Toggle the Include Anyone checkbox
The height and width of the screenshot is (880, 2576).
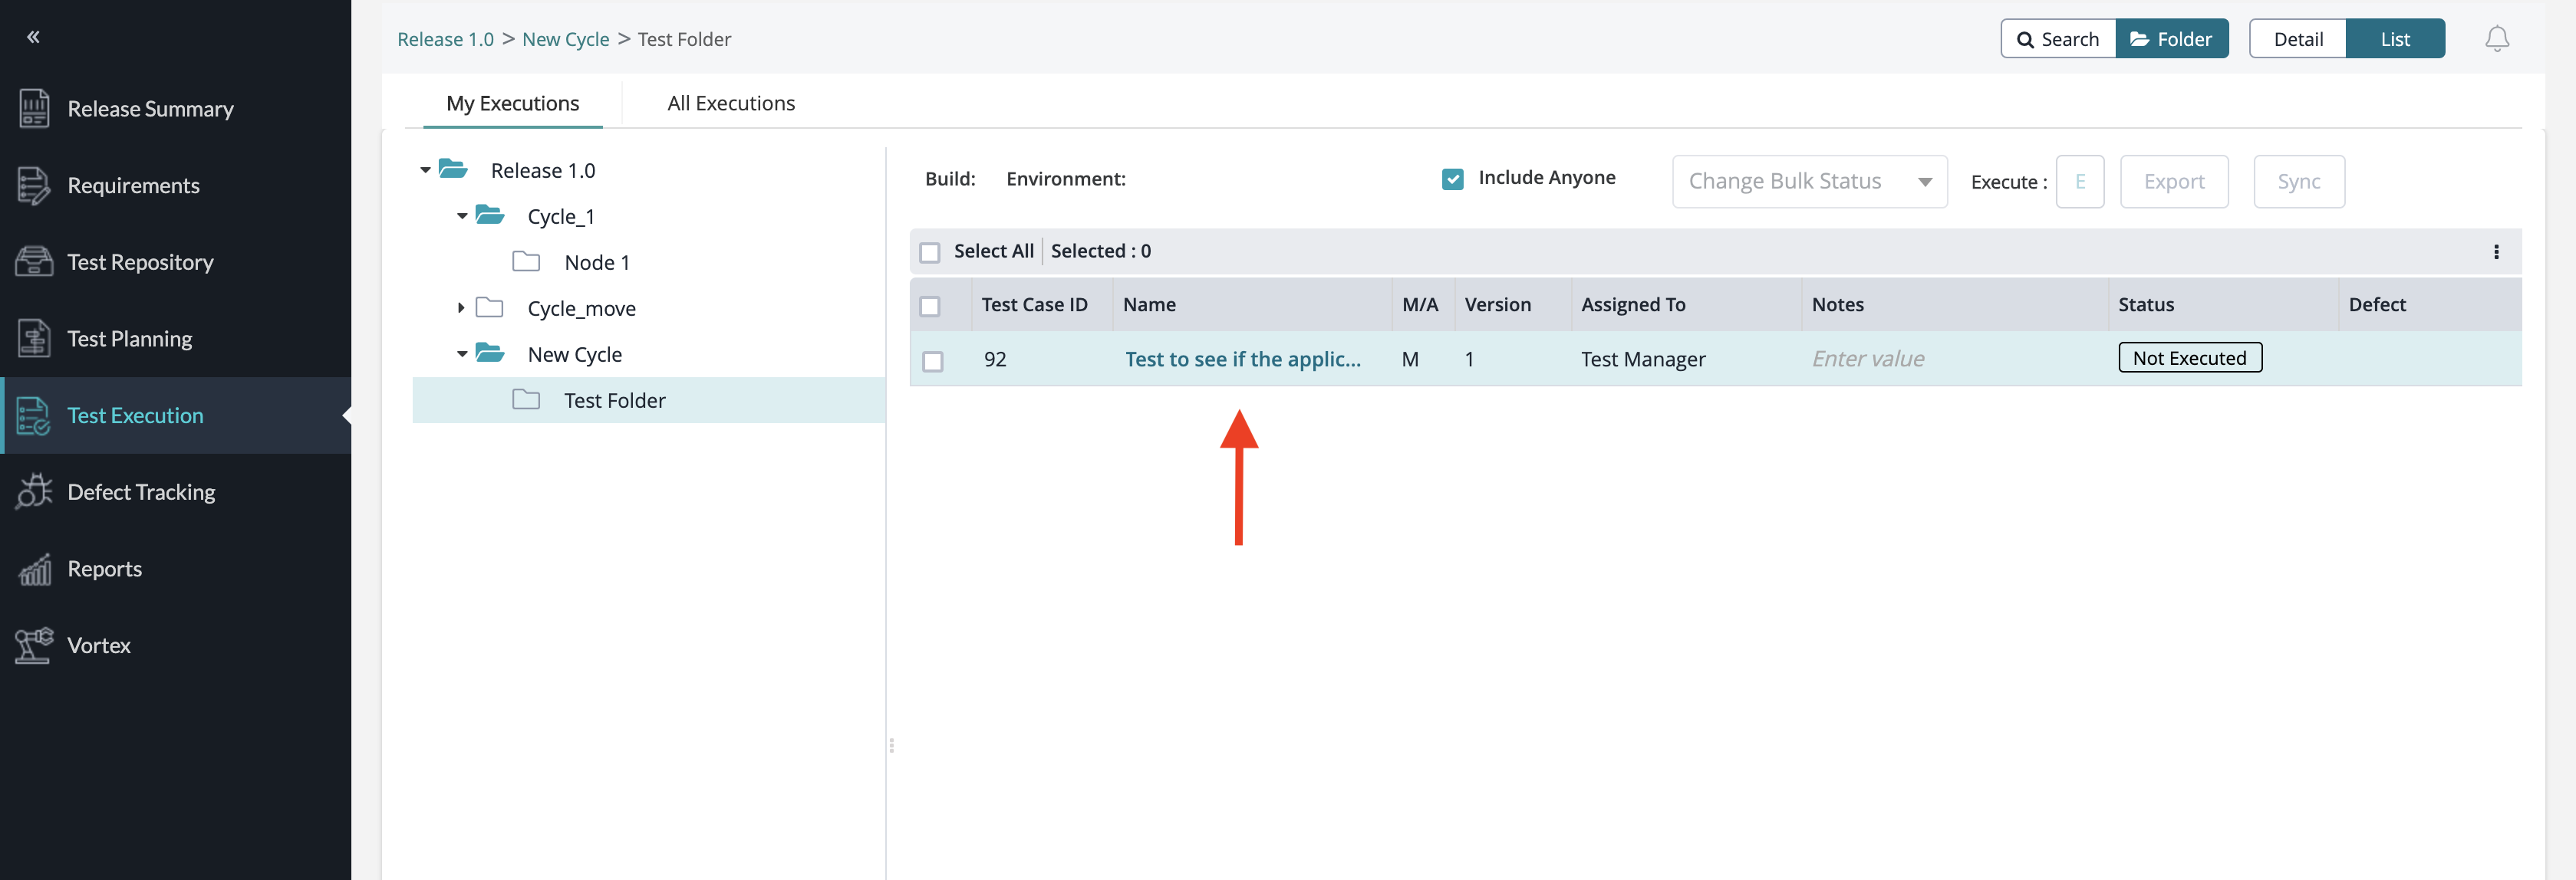(x=1452, y=179)
